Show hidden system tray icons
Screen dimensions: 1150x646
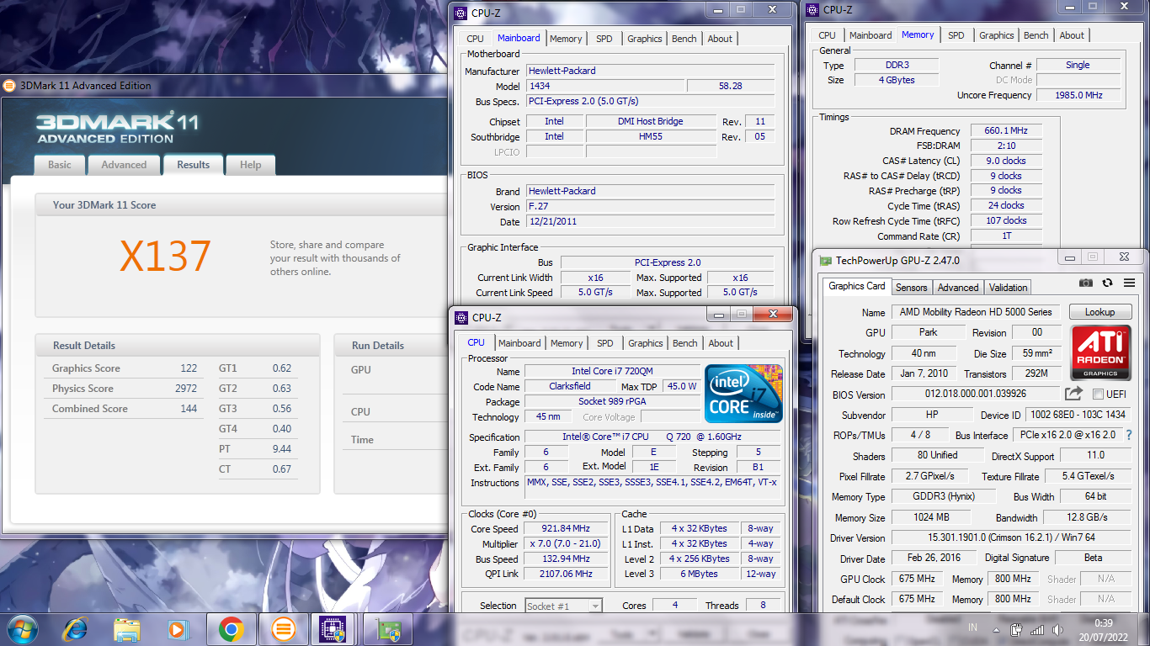(x=996, y=628)
